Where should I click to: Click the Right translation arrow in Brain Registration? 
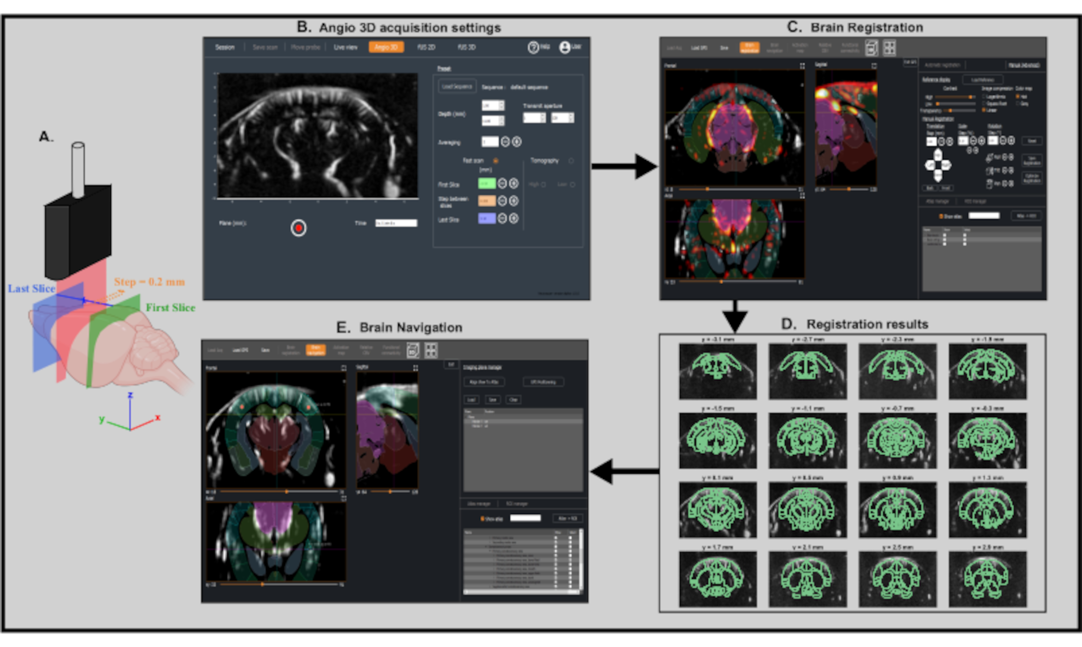point(946,165)
